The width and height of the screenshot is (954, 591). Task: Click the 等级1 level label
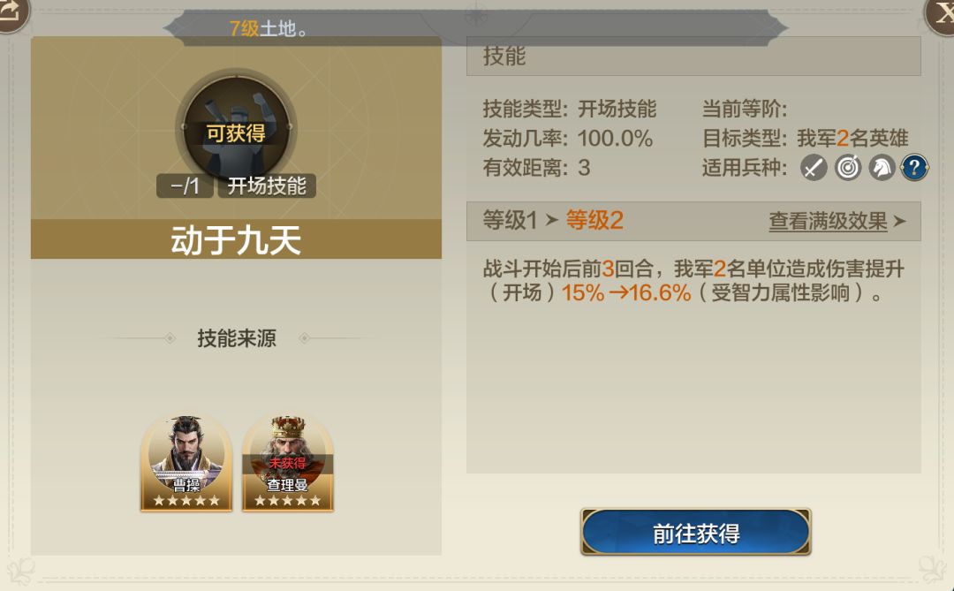tap(510, 220)
